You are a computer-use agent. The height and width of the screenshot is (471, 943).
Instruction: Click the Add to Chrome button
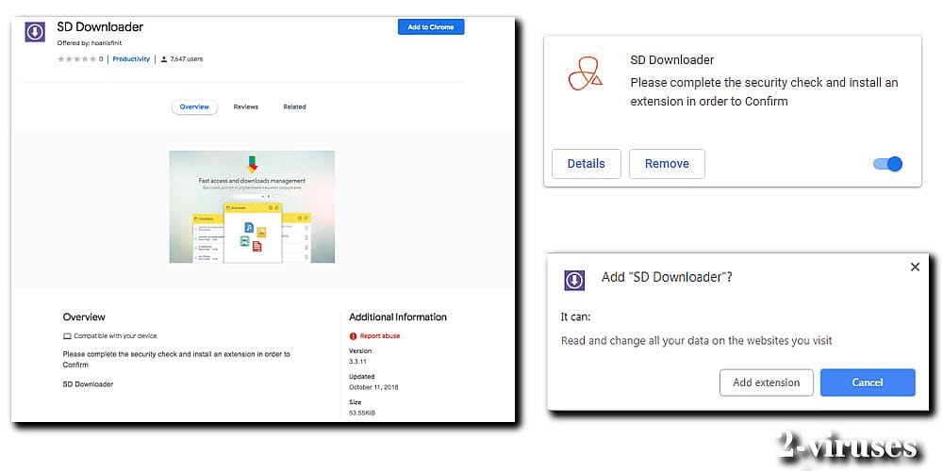coord(431,27)
